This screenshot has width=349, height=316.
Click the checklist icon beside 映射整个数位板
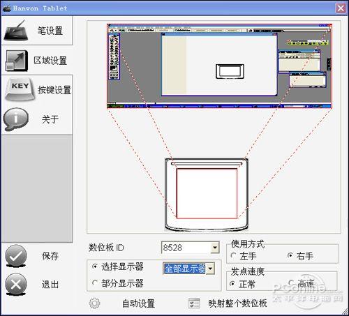coord(194,303)
